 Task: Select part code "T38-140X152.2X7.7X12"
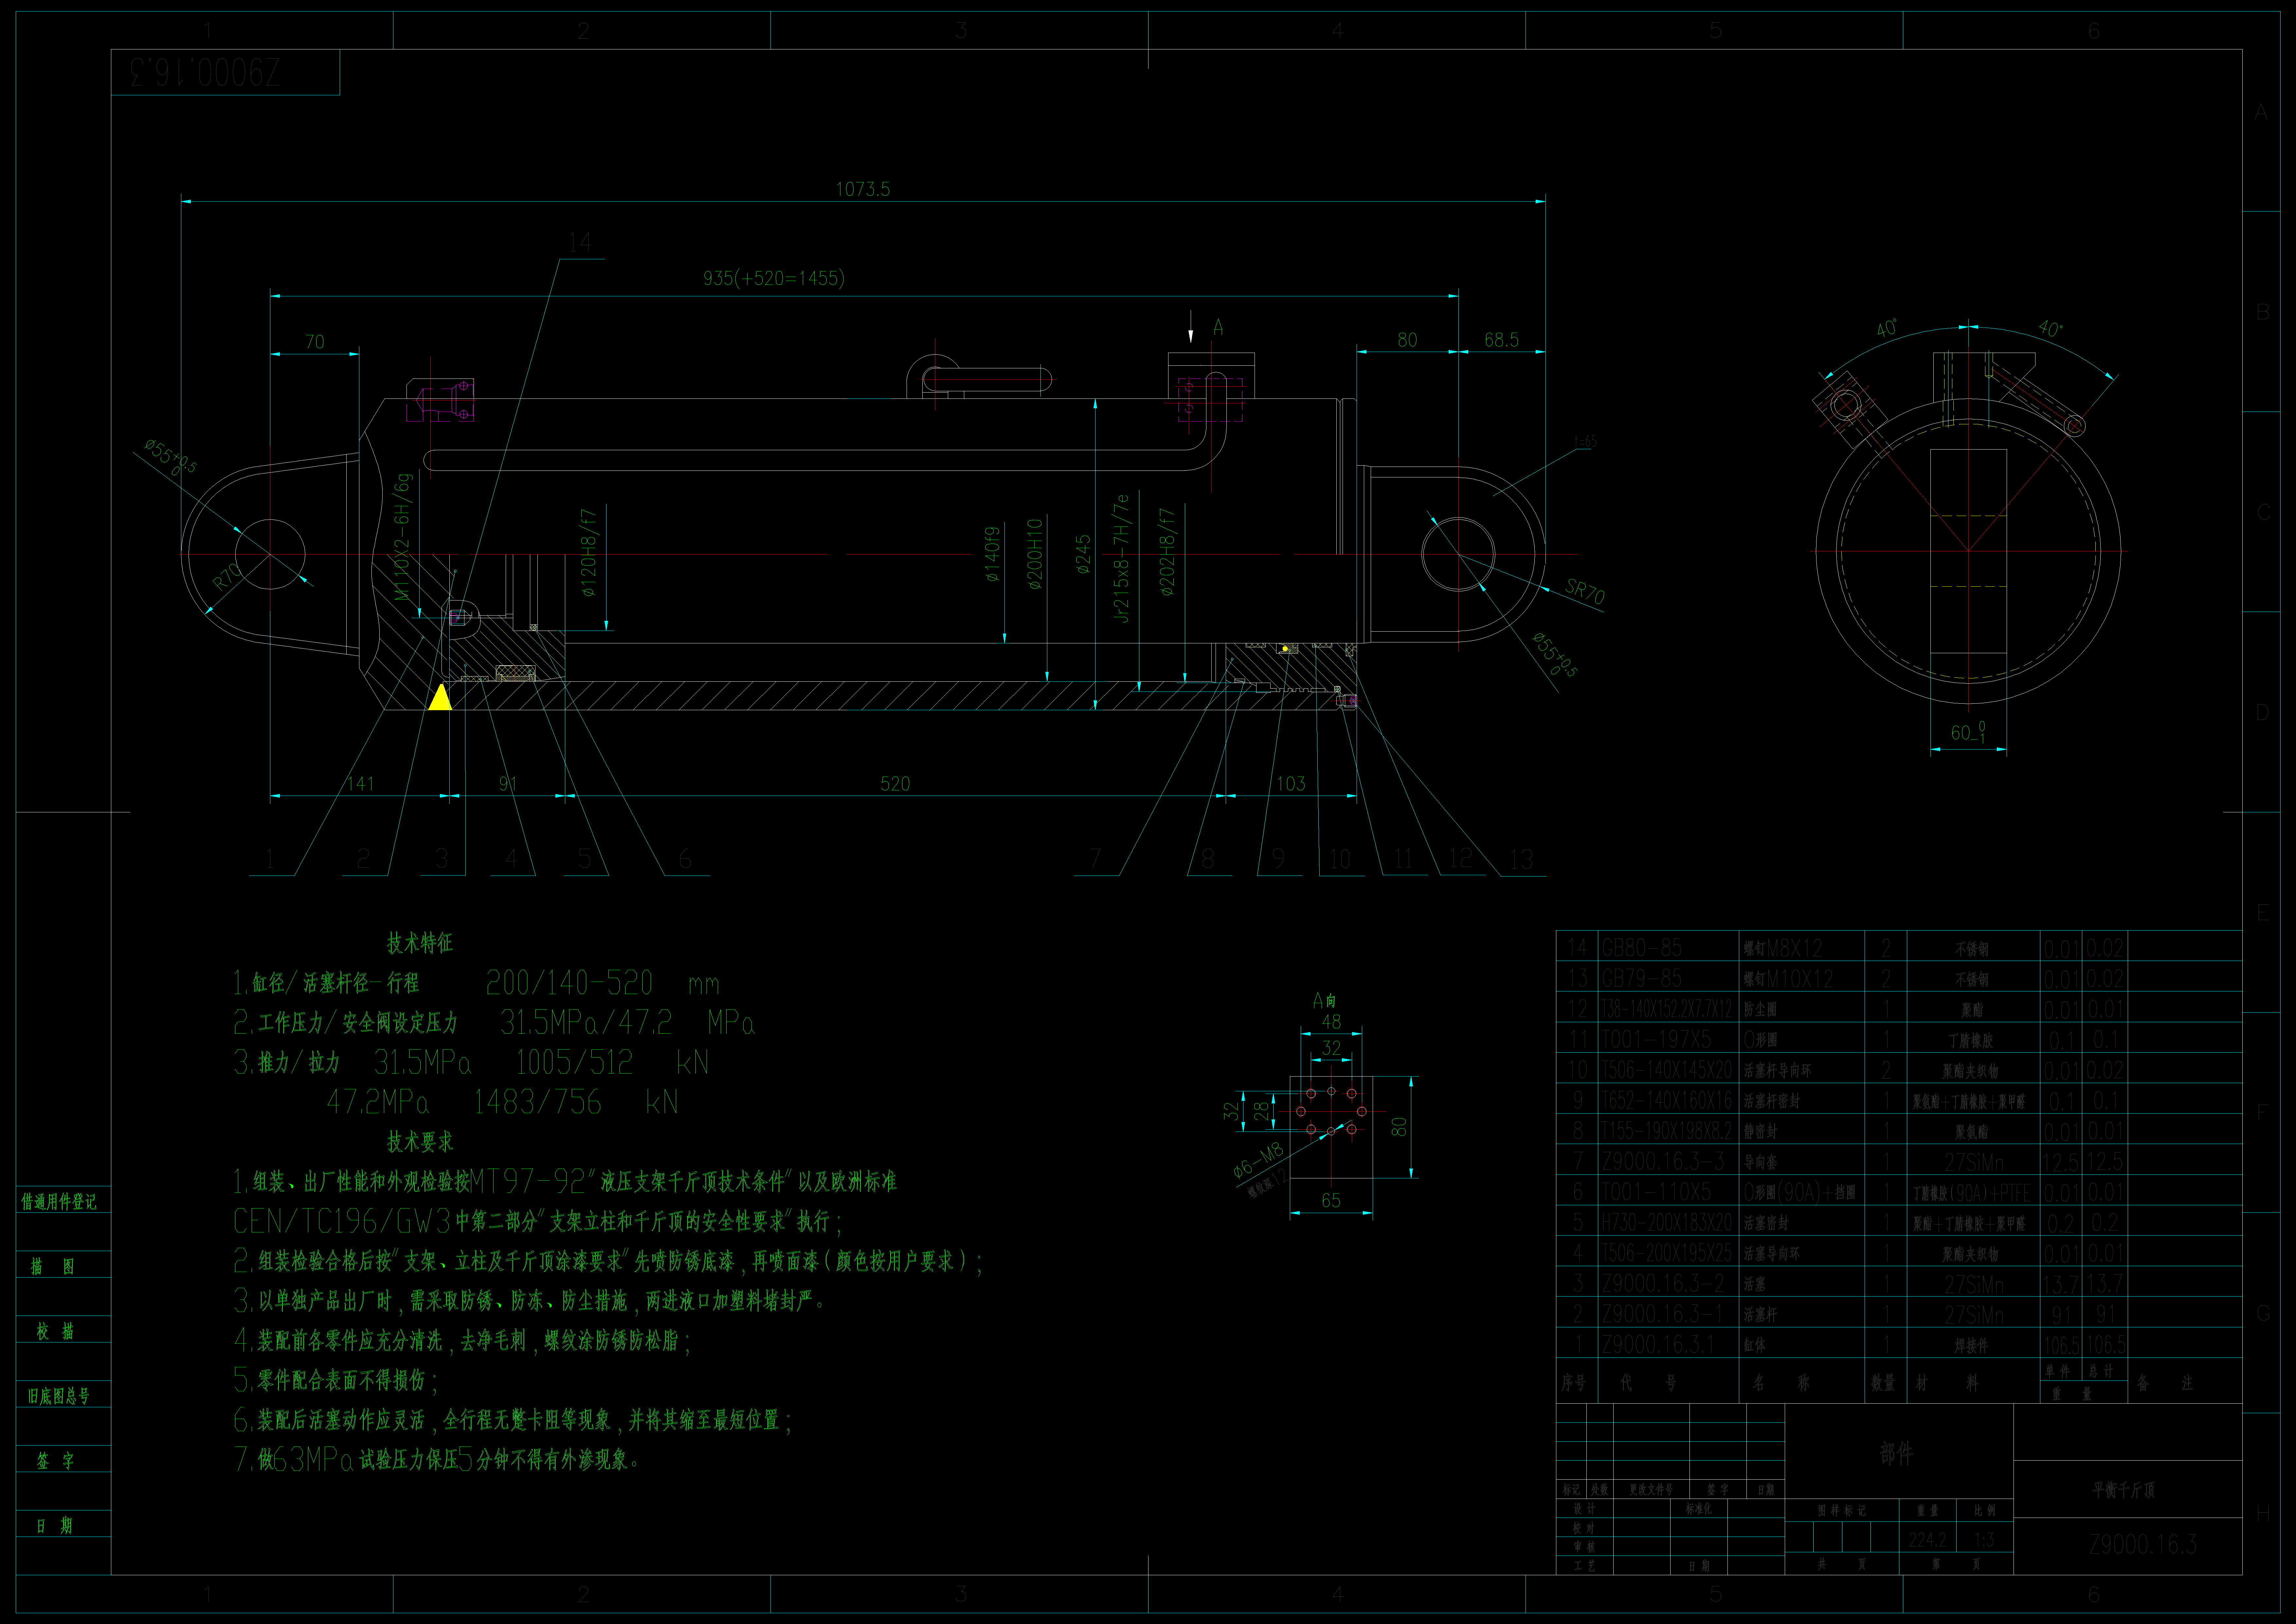click(1667, 1009)
